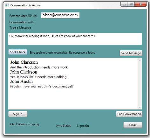Click 'Hi John, have you read Jim's document yet?'
The height and width of the screenshot is (138, 150).
point(42,86)
